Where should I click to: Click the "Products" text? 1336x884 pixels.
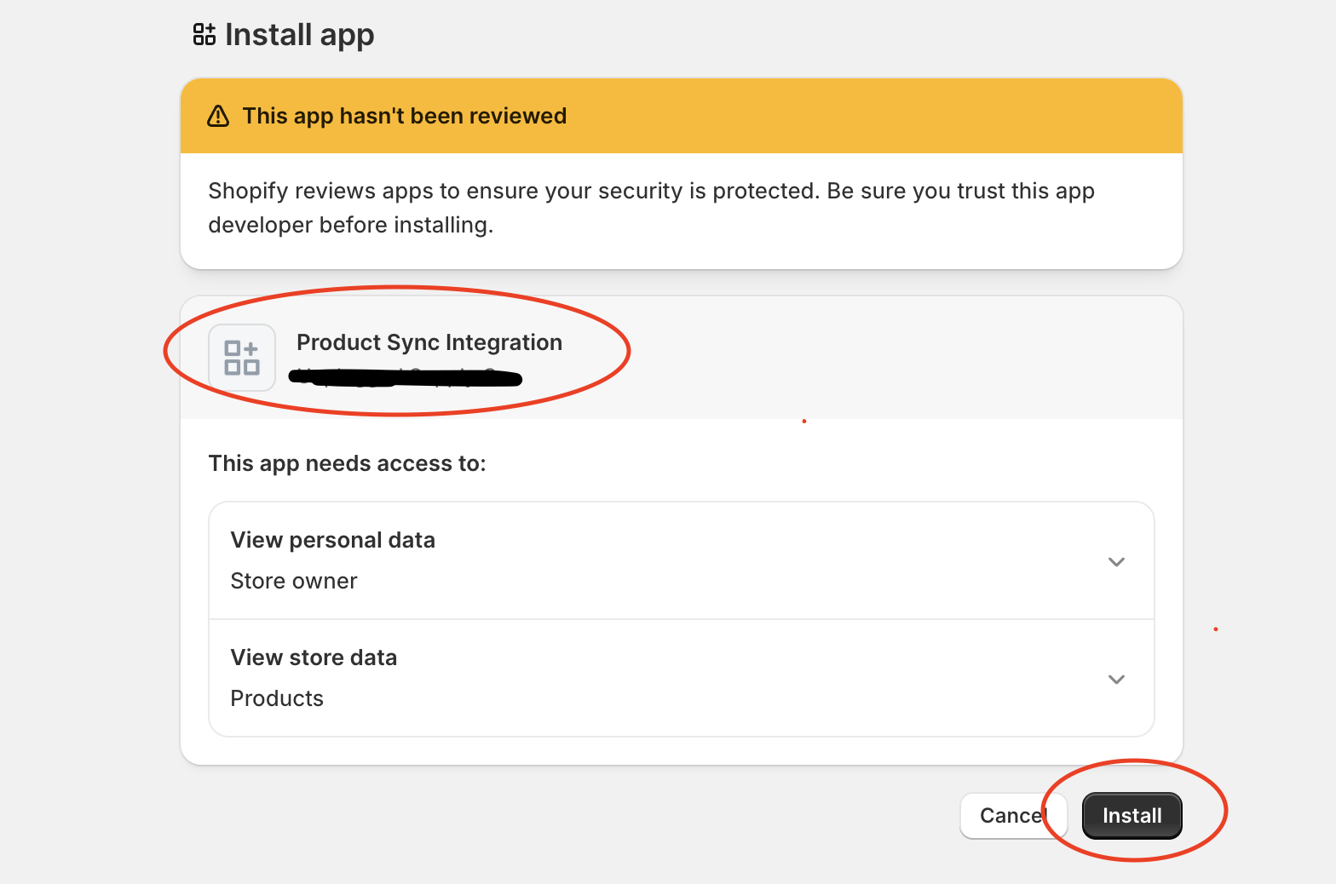point(277,698)
